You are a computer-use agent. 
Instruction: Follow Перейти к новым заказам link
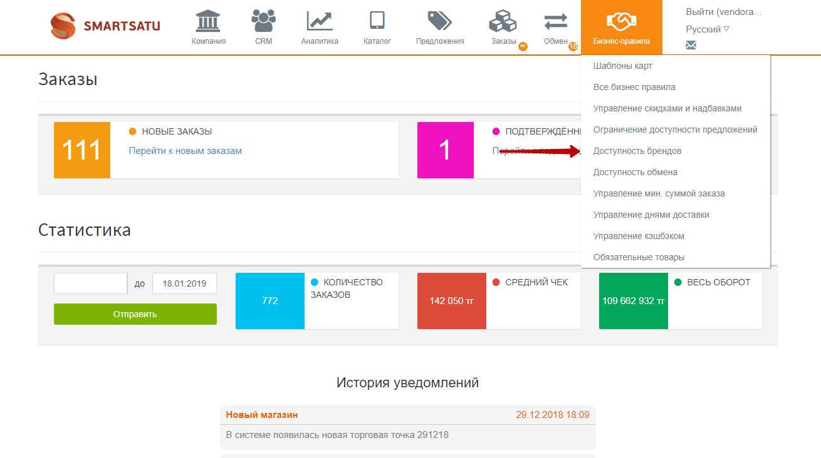click(x=185, y=151)
